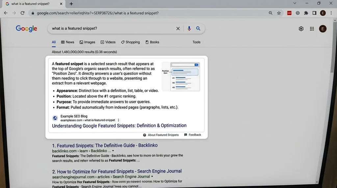Click the 'Example SEO Blog' site name

(74, 116)
